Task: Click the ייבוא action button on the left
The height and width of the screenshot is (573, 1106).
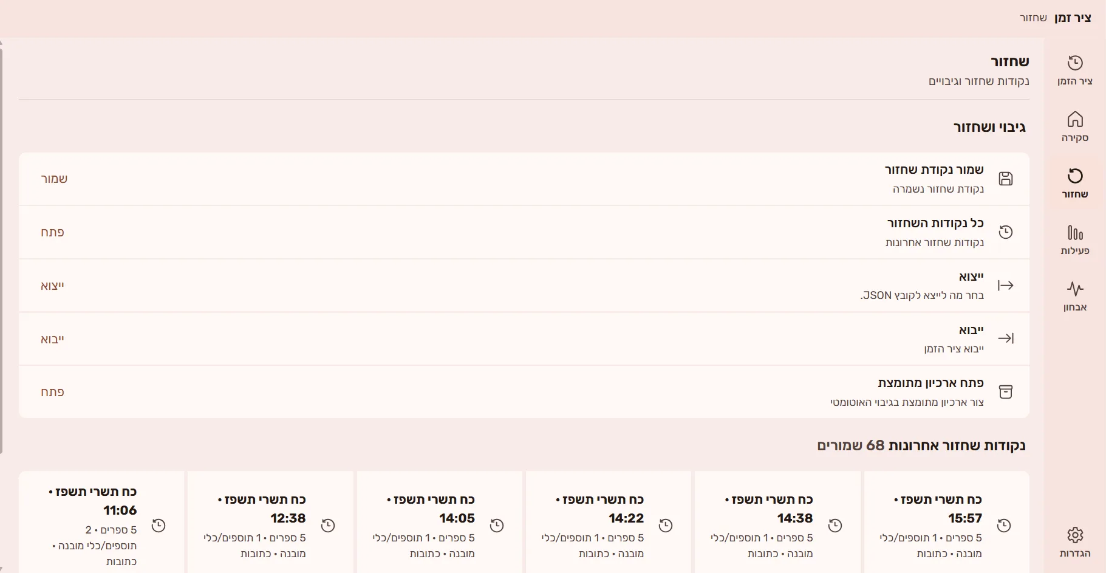Action: click(x=52, y=339)
